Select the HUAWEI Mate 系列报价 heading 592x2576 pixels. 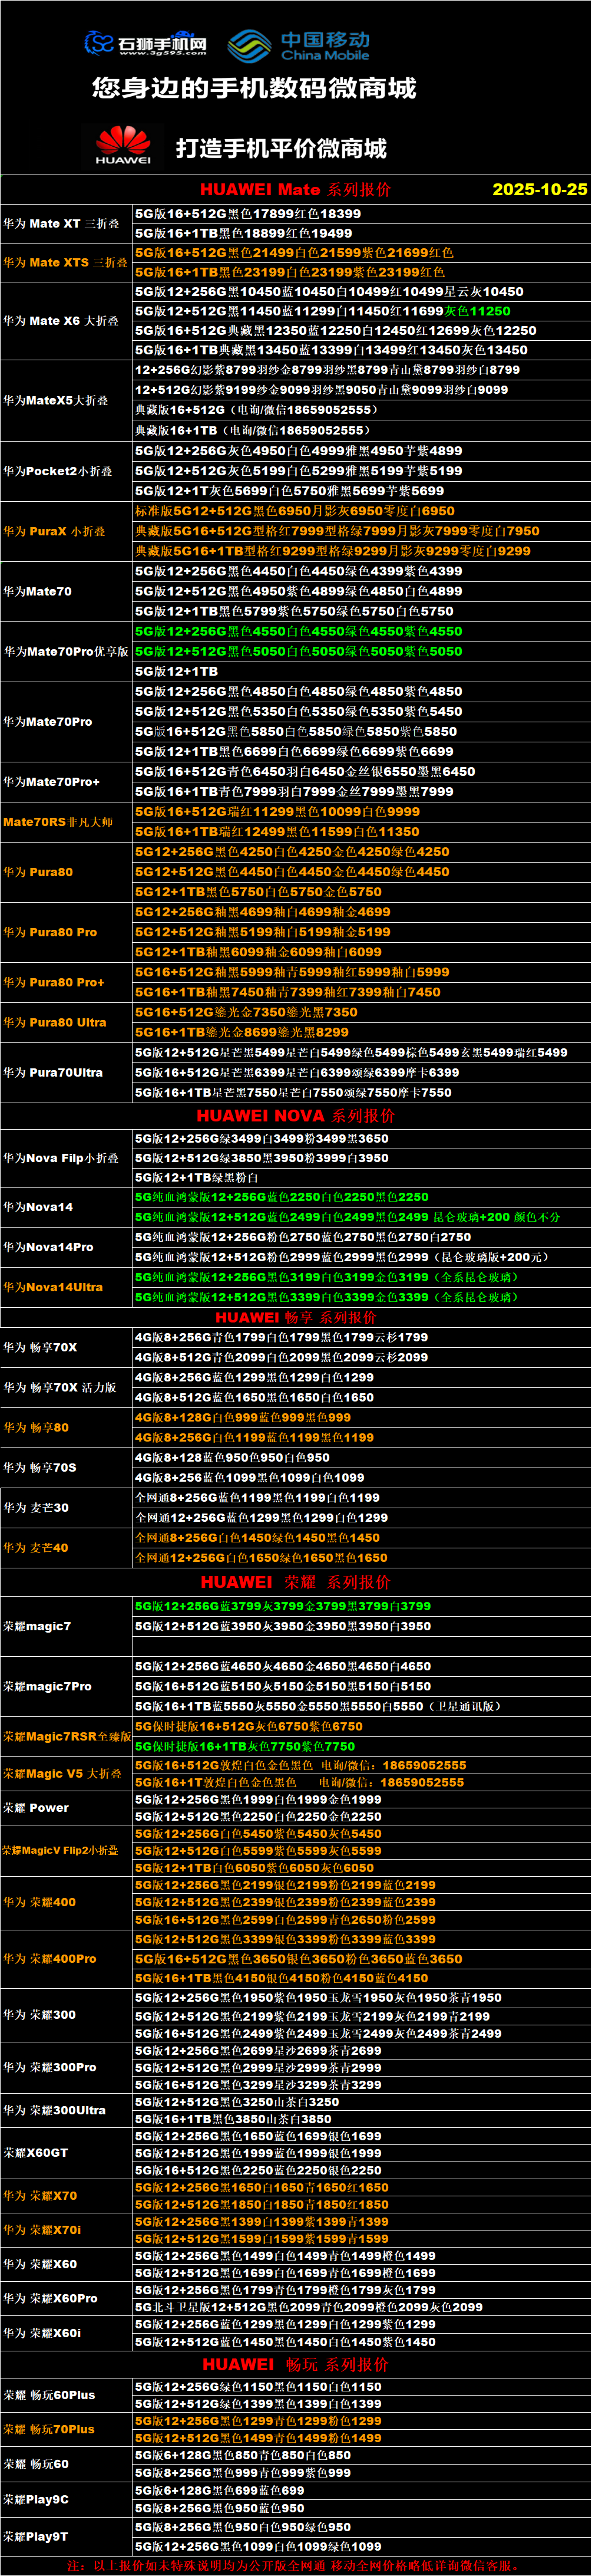(296, 189)
